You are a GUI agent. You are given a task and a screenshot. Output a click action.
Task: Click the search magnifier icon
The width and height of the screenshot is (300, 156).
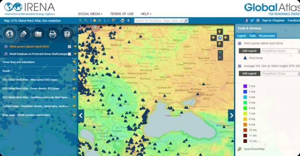tap(186, 20)
